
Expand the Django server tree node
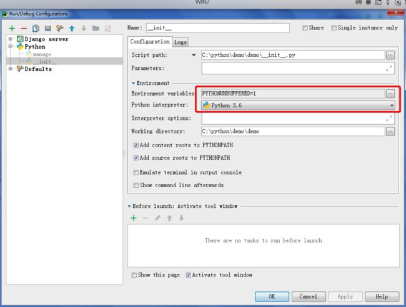11,39
